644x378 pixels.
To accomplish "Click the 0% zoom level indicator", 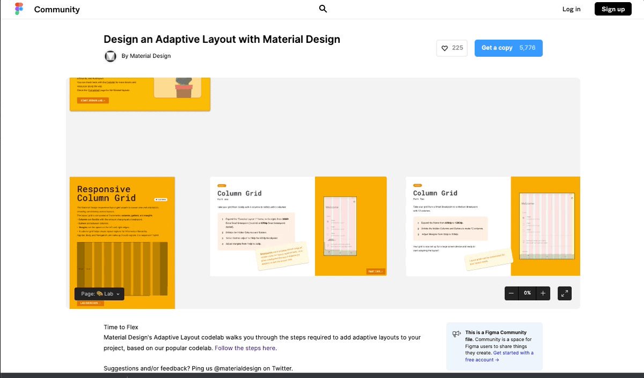I will [x=527, y=293].
